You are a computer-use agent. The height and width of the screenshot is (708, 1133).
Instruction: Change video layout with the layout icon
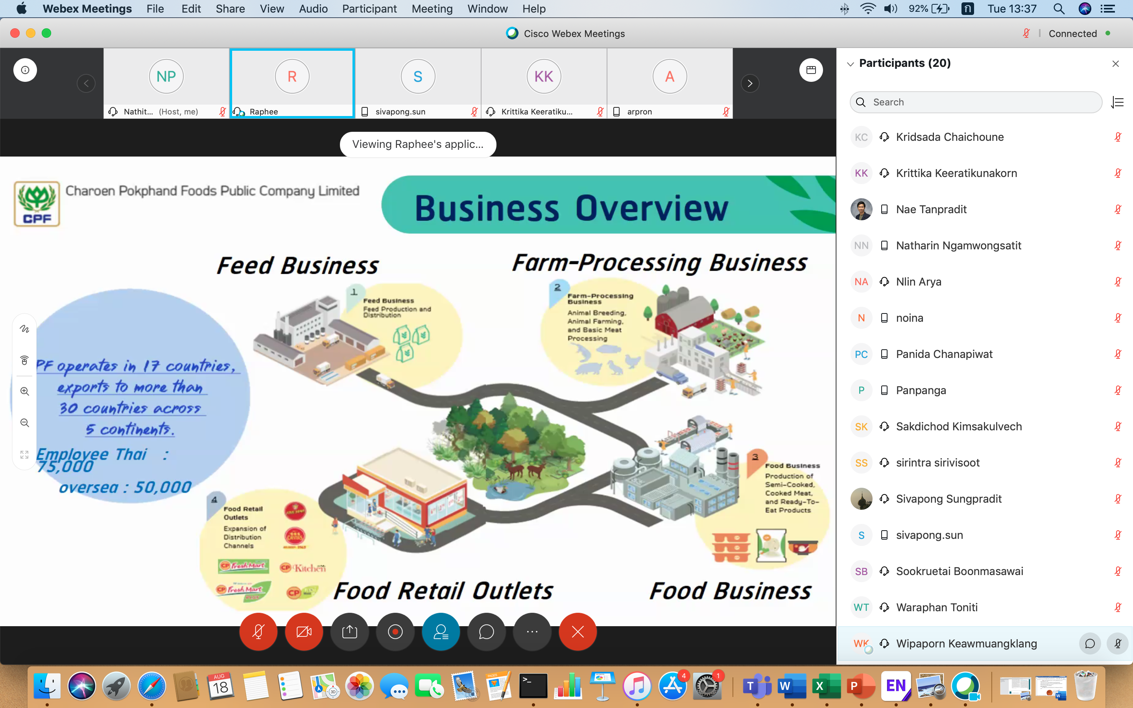[x=811, y=70]
